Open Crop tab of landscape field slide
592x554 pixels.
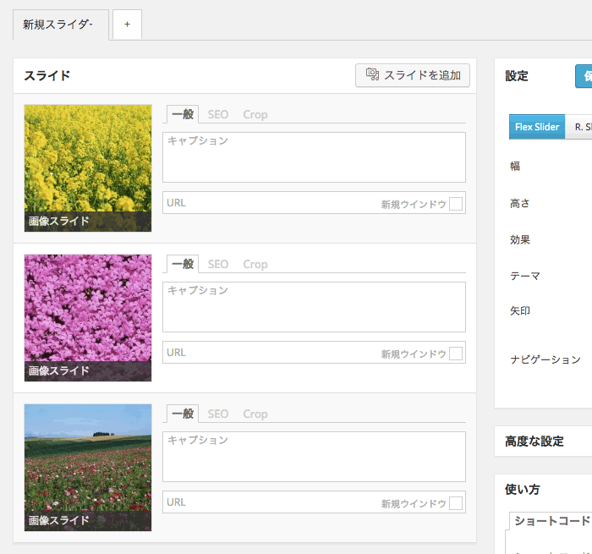[x=255, y=414]
